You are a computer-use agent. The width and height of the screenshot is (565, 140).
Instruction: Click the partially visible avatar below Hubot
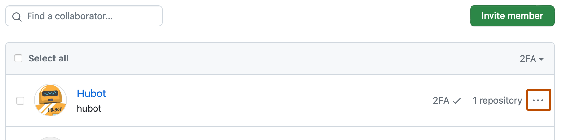pyautogui.click(x=51, y=138)
